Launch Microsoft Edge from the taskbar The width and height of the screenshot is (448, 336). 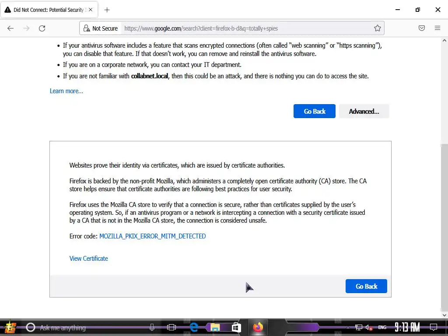click(194, 327)
